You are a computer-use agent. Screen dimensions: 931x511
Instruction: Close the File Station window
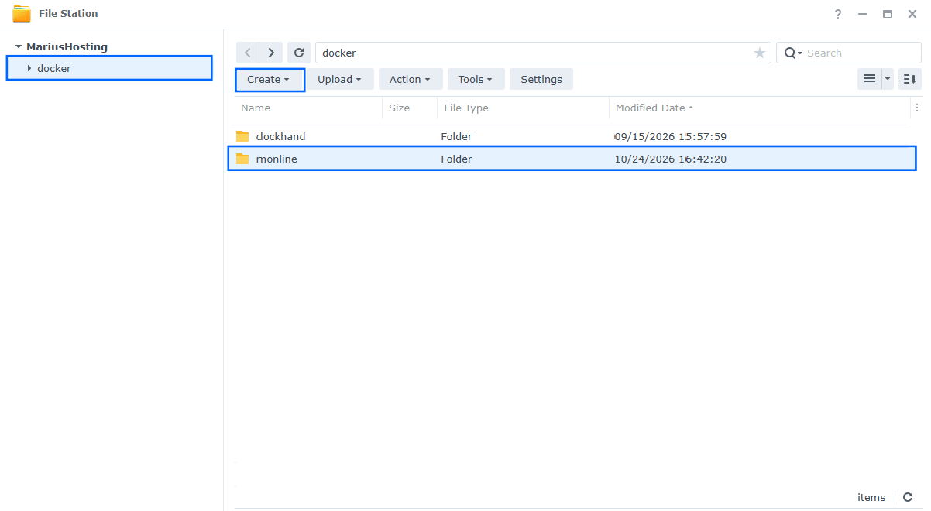pos(912,14)
